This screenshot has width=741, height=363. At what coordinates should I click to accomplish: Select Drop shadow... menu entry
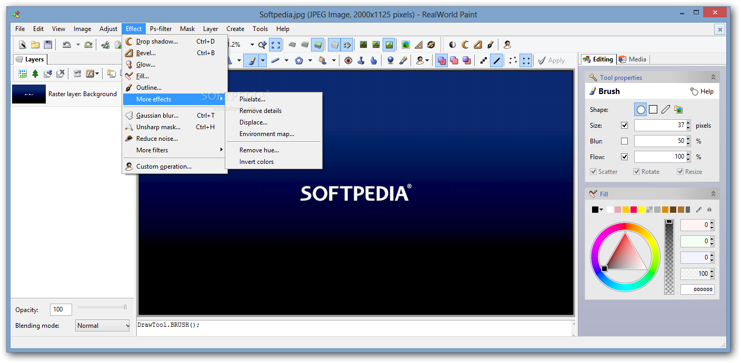click(175, 42)
